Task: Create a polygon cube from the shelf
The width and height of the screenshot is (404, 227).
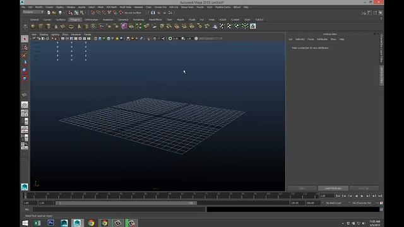Action: coord(40,26)
